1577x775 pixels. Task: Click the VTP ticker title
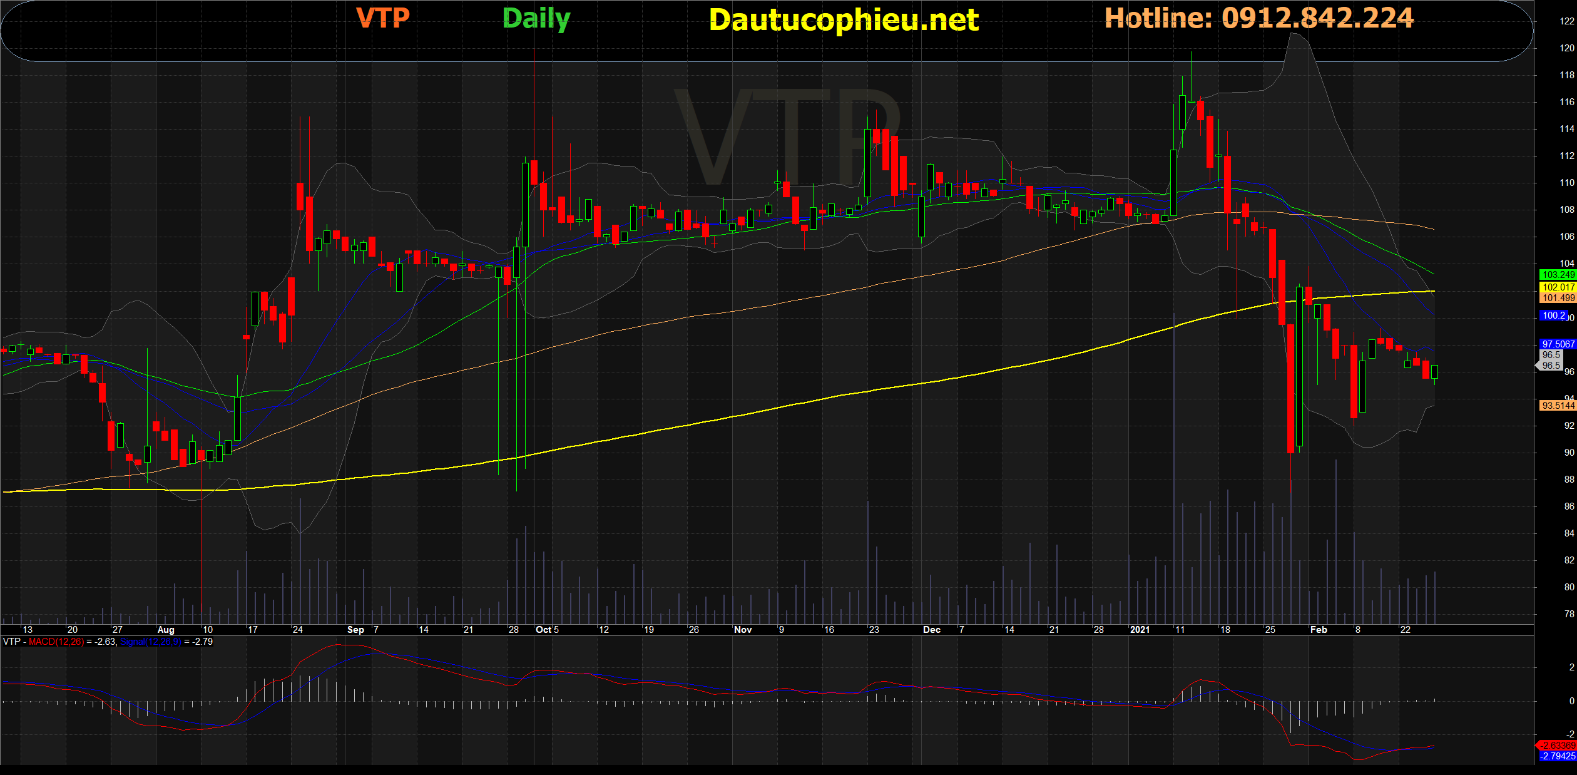pos(382,18)
